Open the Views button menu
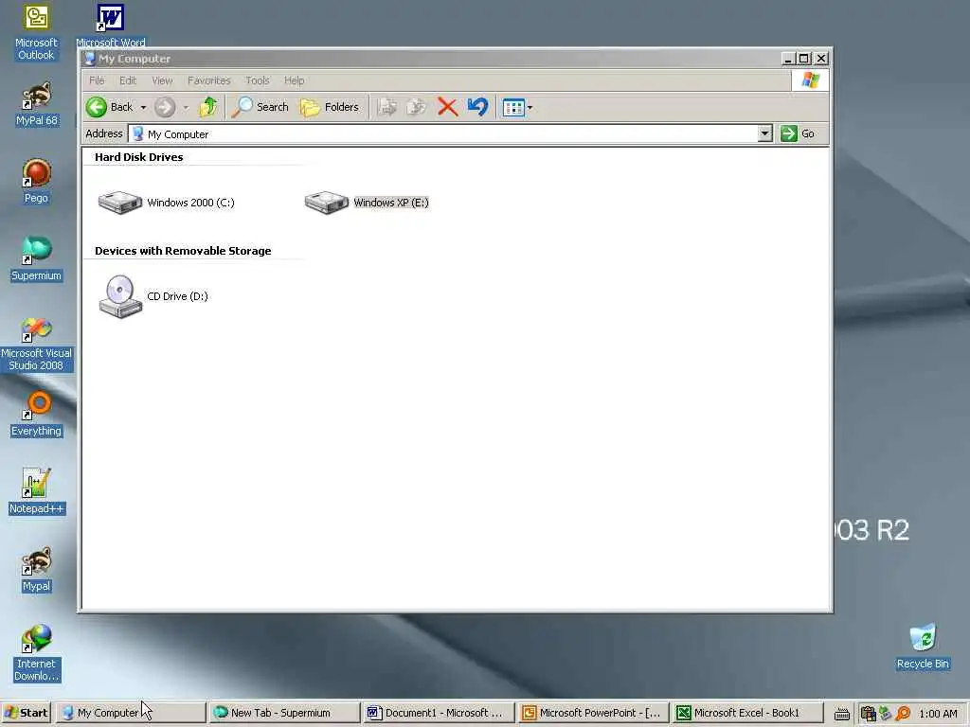 click(517, 108)
